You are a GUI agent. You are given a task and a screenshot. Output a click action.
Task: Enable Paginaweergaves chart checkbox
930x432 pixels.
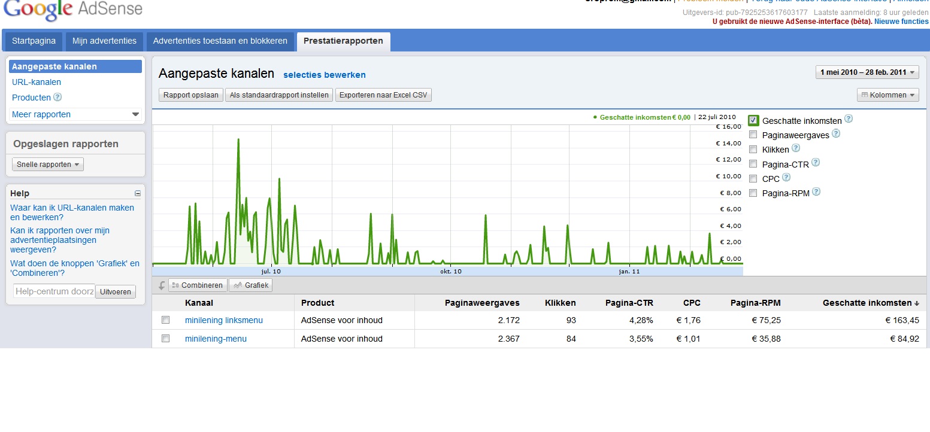click(753, 135)
